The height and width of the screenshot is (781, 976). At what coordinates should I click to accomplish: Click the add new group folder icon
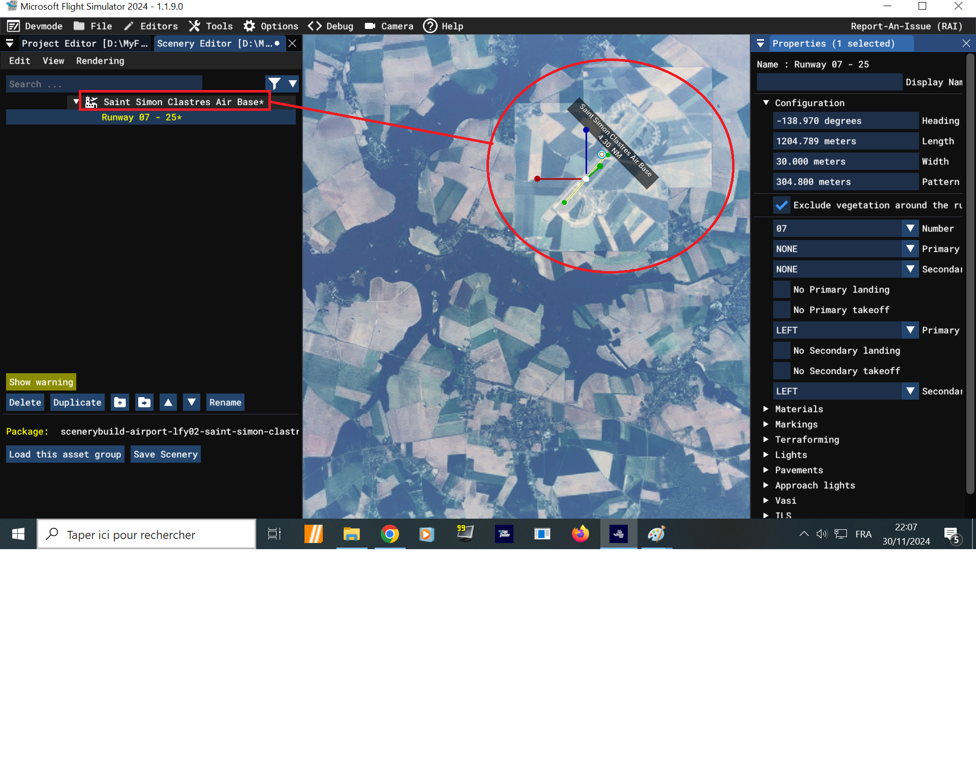[120, 403]
